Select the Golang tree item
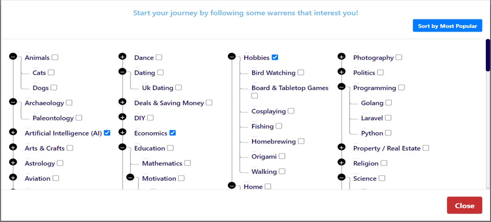The image size is (491, 222). 372,103
